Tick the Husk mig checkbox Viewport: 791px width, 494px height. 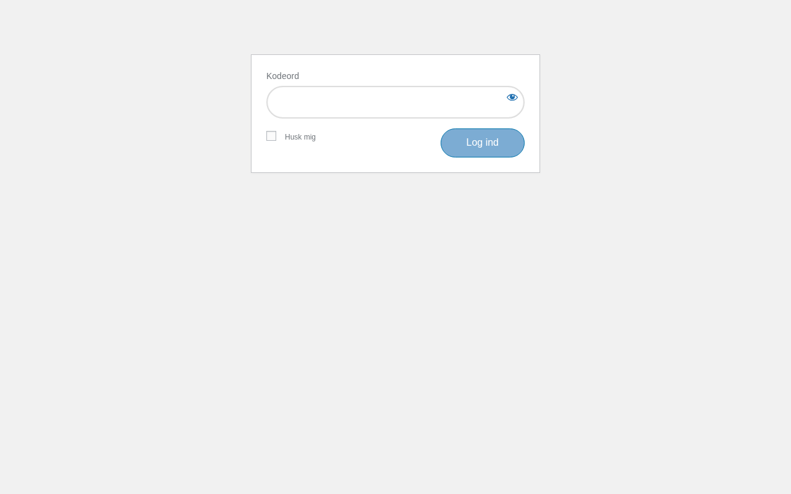tap(271, 136)
